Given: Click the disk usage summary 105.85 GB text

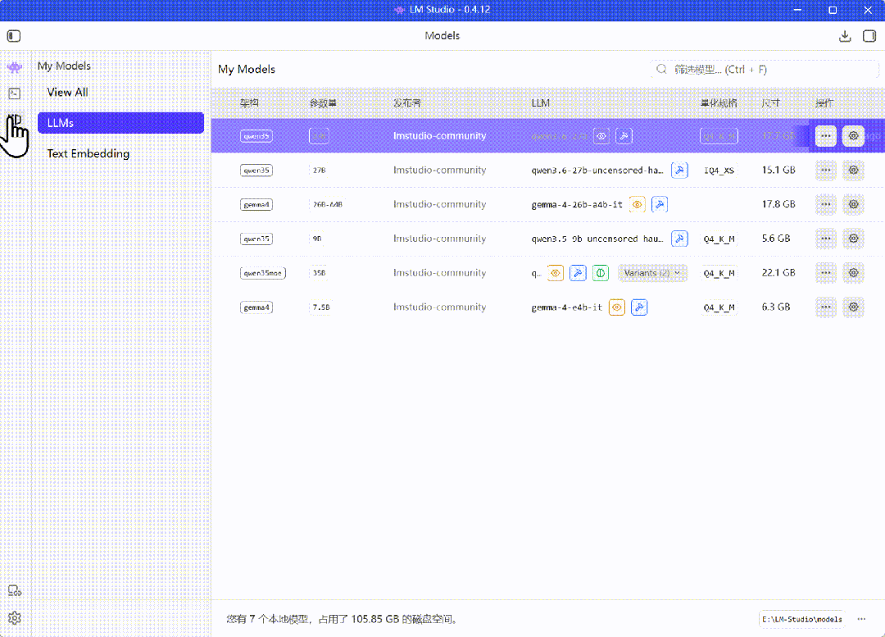Looking at the screenshot, I should pos(343,619).
